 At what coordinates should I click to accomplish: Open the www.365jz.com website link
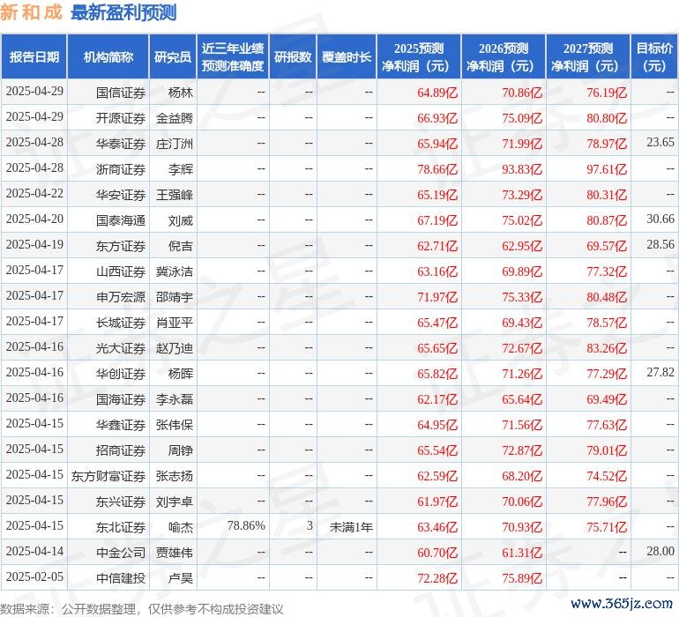[x=622, y=603]
